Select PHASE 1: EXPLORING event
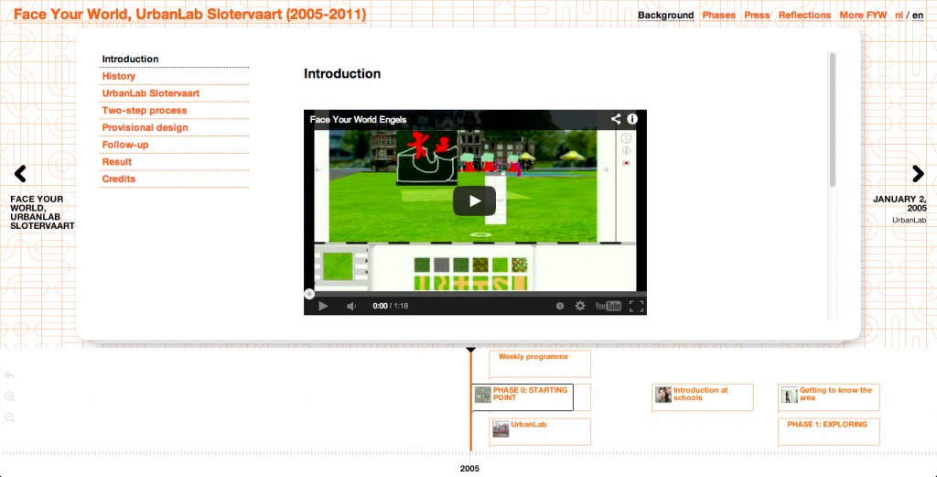 click(x=829, y=431)
